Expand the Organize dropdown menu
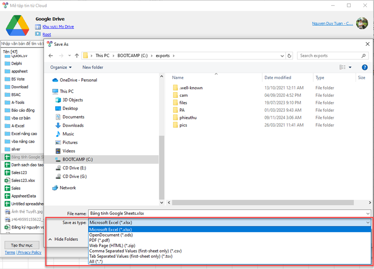Viewport: 374px width, 269px height. coord(61,67)
